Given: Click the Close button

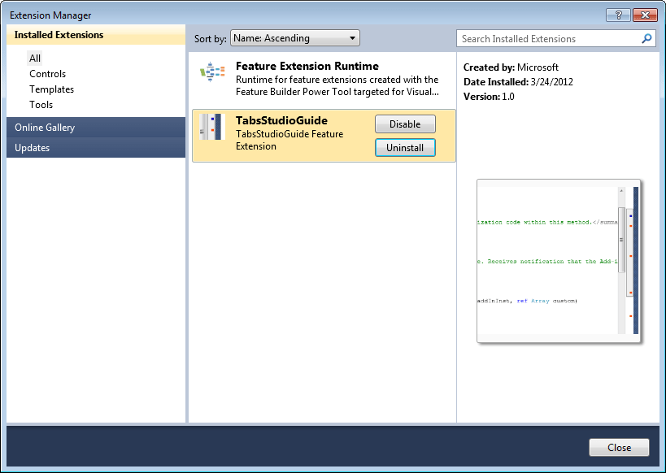Looking at the screenshot, I should point(619,447).
